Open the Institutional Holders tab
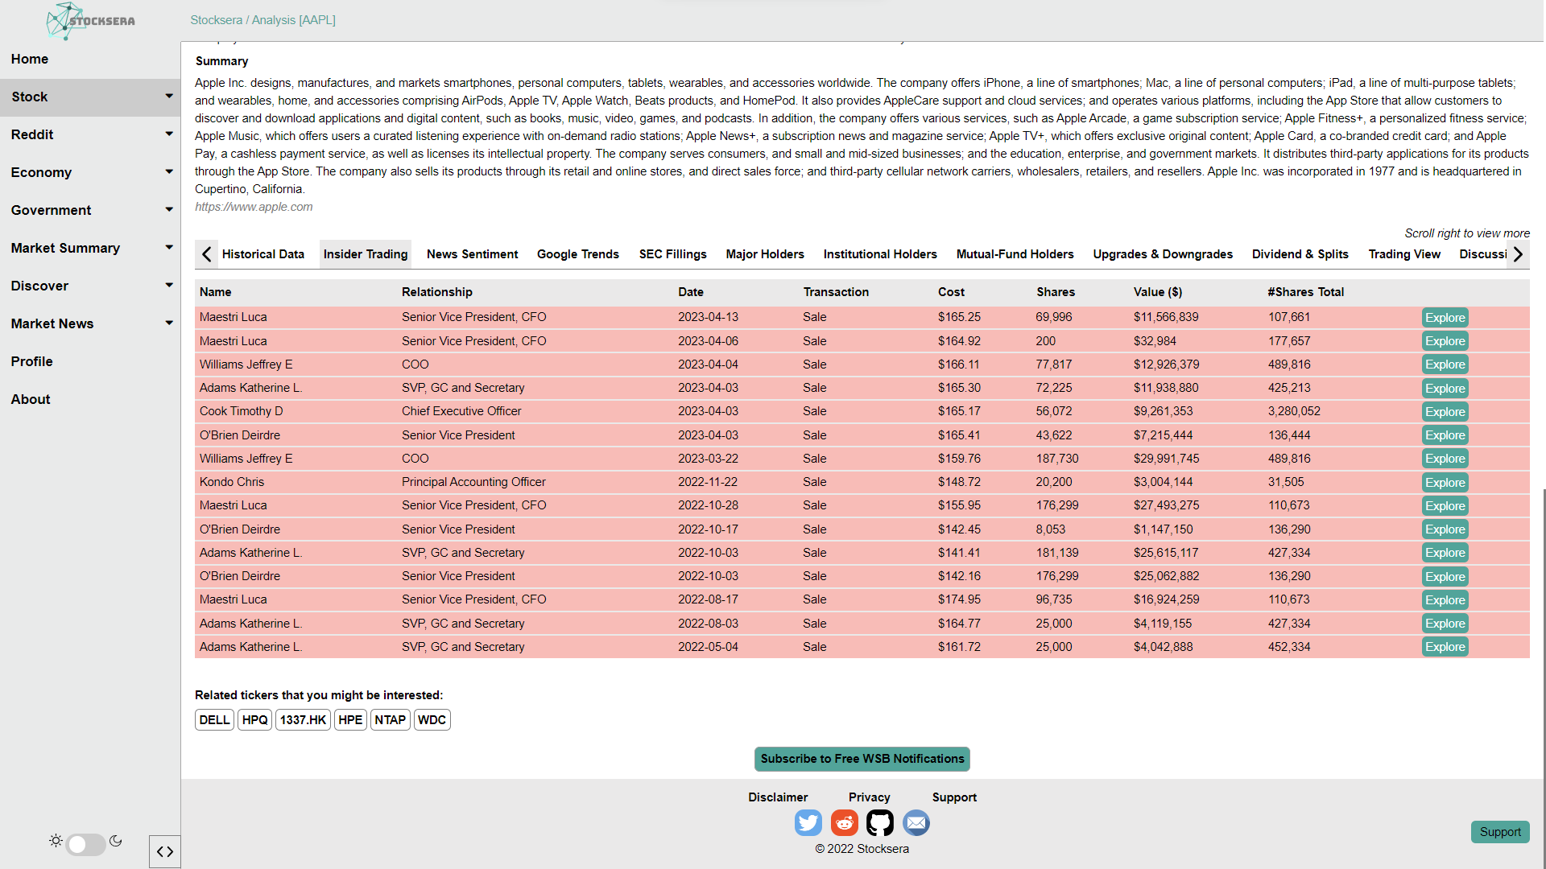The width and height of the screenshot is (1546, 869). [879, 254]
